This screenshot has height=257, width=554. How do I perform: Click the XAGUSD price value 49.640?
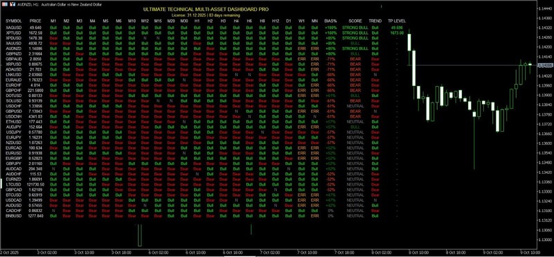[36, 28]
